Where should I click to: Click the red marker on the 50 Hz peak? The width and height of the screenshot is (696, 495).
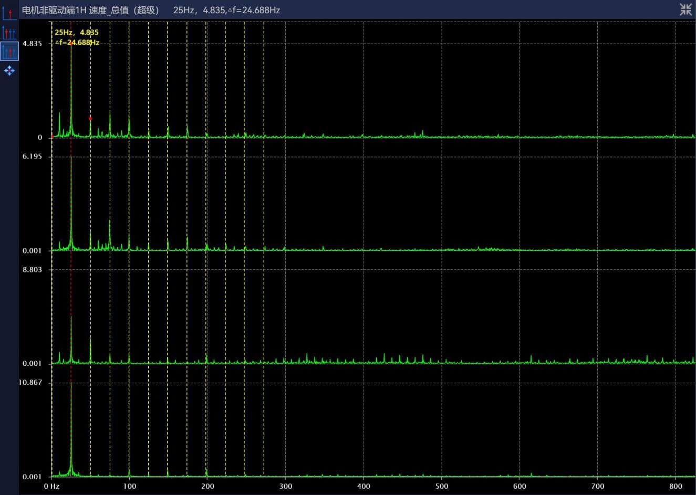pos(90,119)
